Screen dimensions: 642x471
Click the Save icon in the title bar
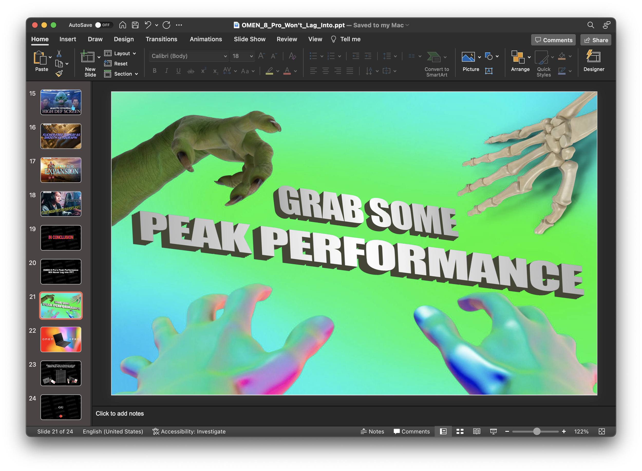pos(135,25)
